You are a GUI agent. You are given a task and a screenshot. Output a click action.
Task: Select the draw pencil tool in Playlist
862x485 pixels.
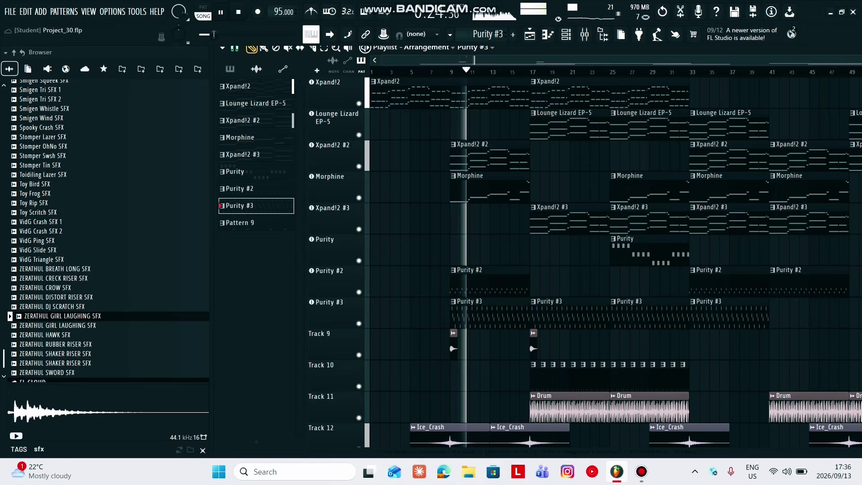click(251, 48)
